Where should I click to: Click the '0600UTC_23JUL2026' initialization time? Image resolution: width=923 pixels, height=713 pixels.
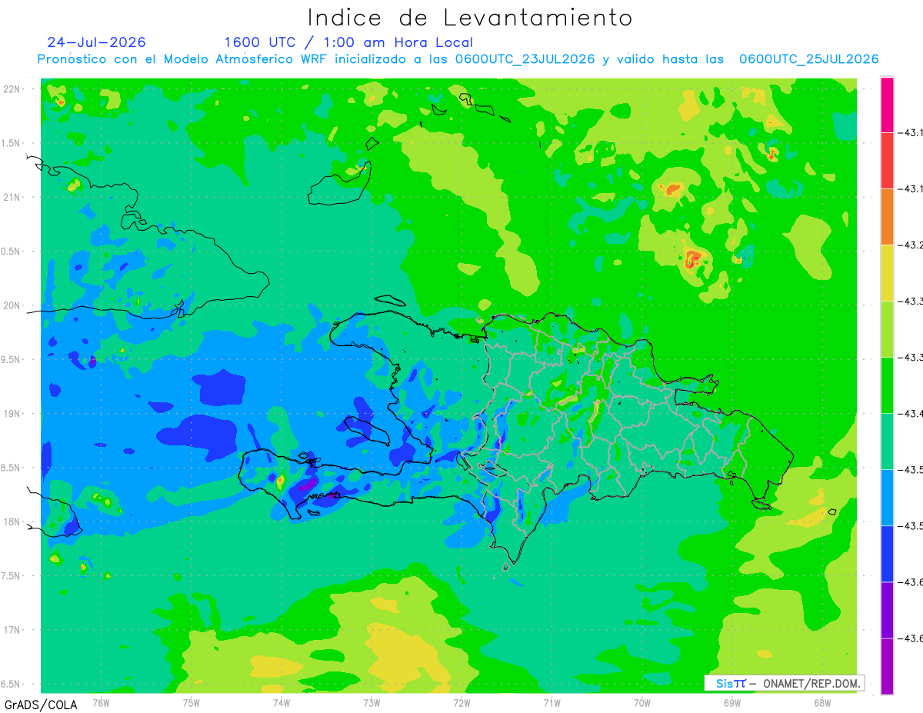pos(525,59)
